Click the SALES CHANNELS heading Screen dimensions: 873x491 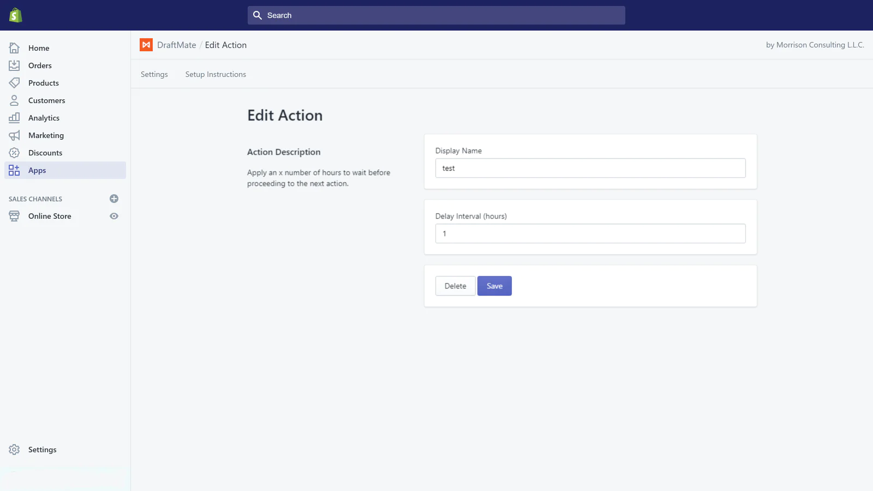pos(35,199)
